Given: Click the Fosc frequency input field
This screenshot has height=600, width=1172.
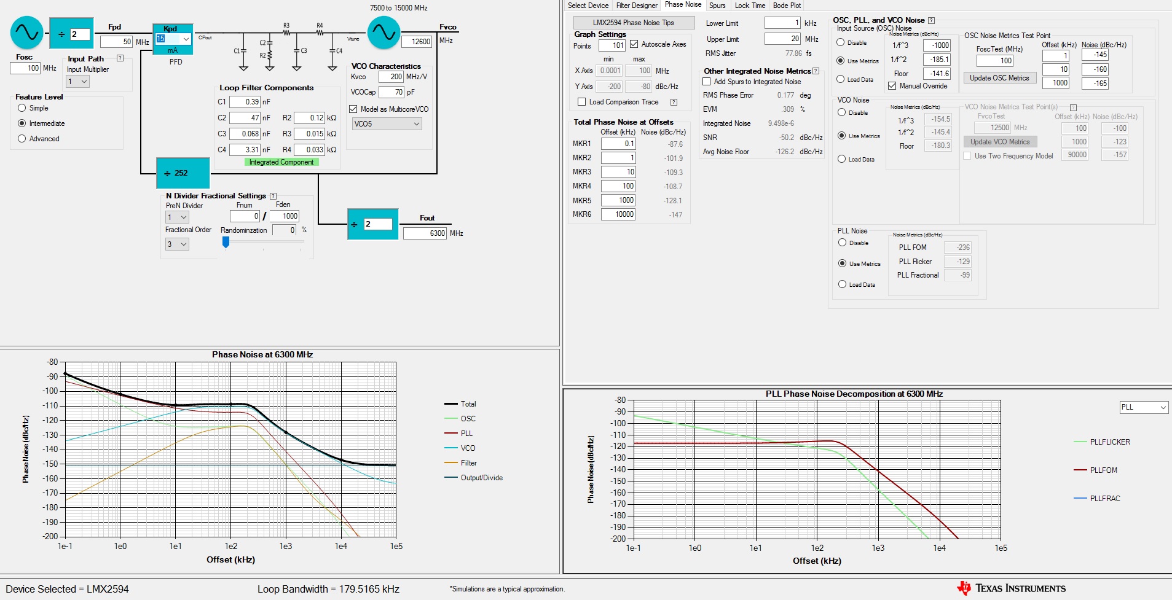Looking at the screenshot, I should pos(26,68).
